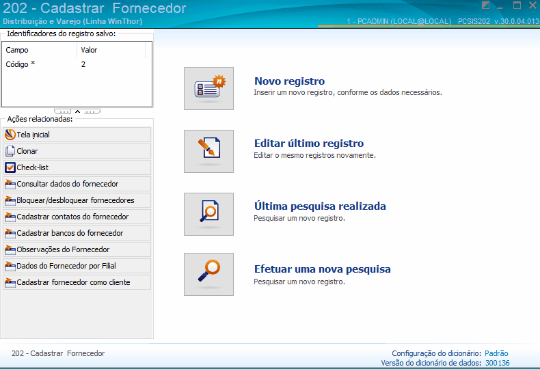Open the Editar último registro heading link
The height and width of the screenshot is (369, 540).
(309, 143)
